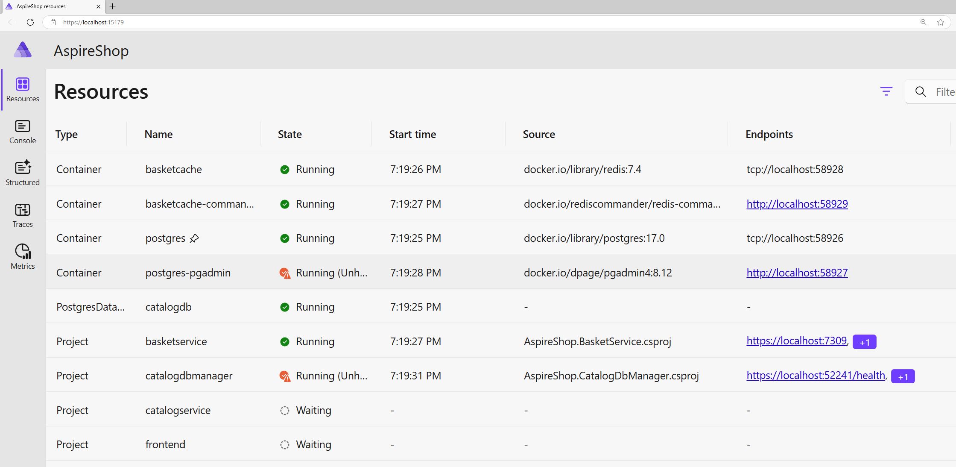Click the frontend waiting status icon

click(285, 445)
